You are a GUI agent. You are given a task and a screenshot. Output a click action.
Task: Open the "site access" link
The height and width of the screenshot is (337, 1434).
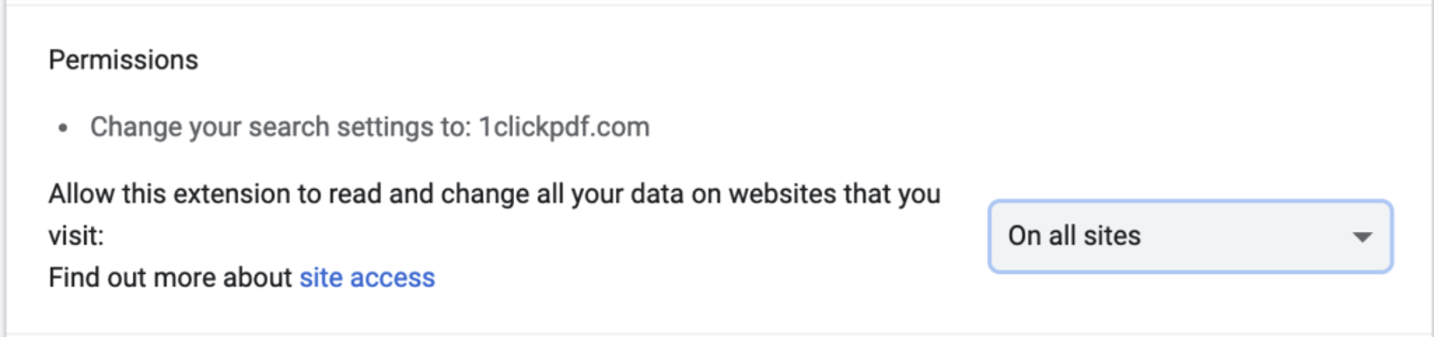[x=367, y=278]
